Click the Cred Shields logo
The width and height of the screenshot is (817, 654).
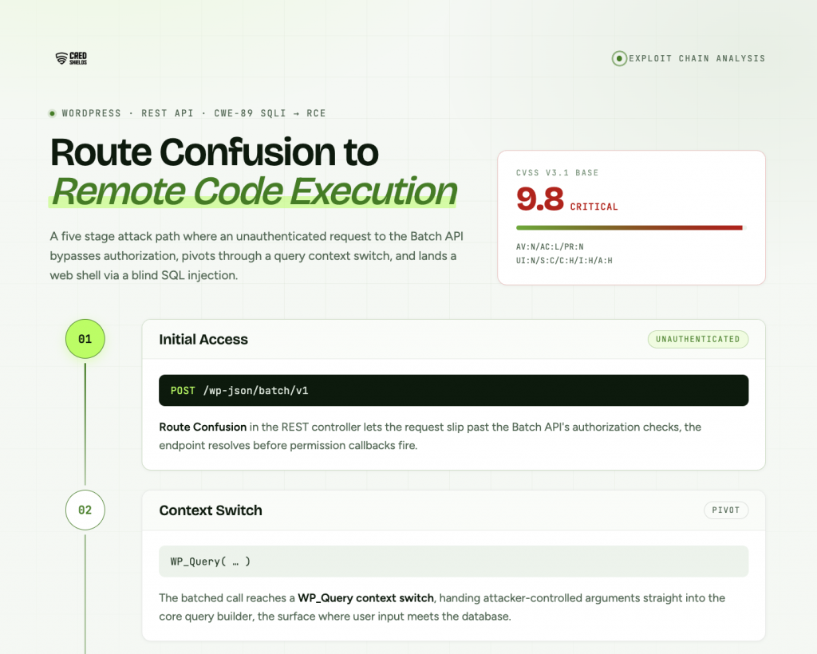(71, 58)
